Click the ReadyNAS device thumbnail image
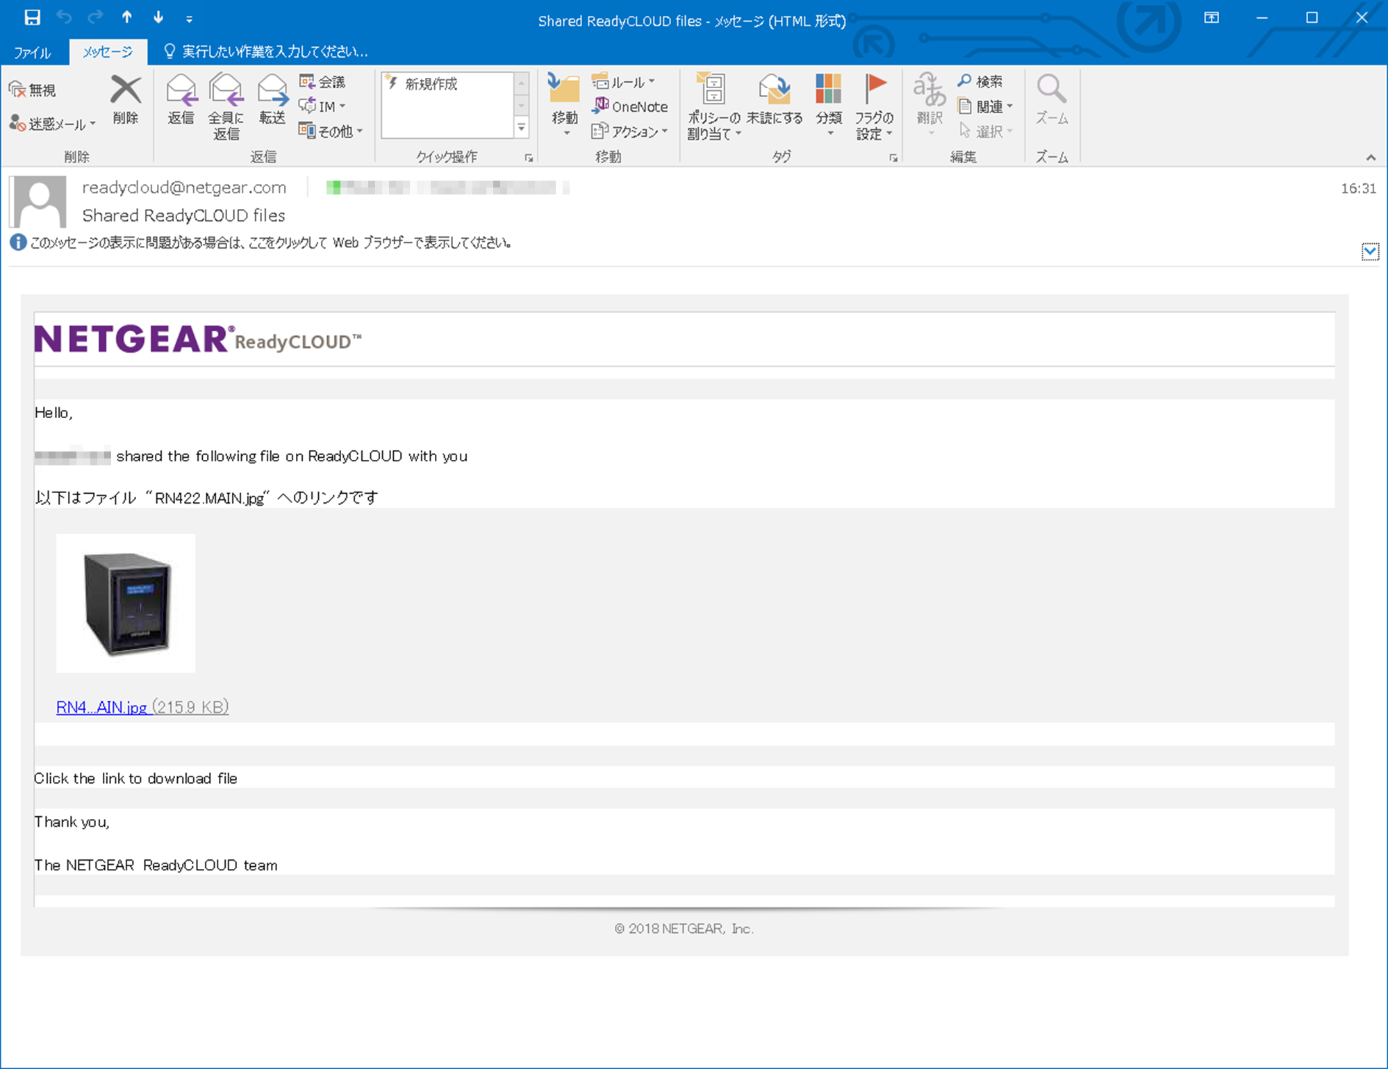The image size is (1388, 1069). [126, 603]
